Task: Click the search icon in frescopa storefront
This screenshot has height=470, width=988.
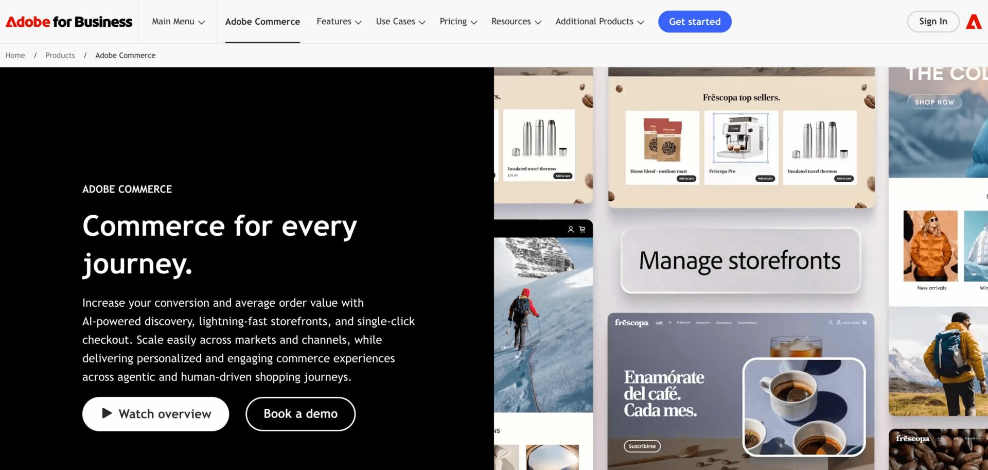Action: (831, 323)
